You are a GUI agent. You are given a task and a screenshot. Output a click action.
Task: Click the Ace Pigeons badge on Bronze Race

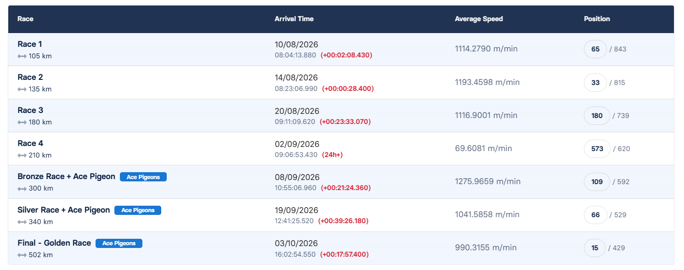(x=143, y=177)
